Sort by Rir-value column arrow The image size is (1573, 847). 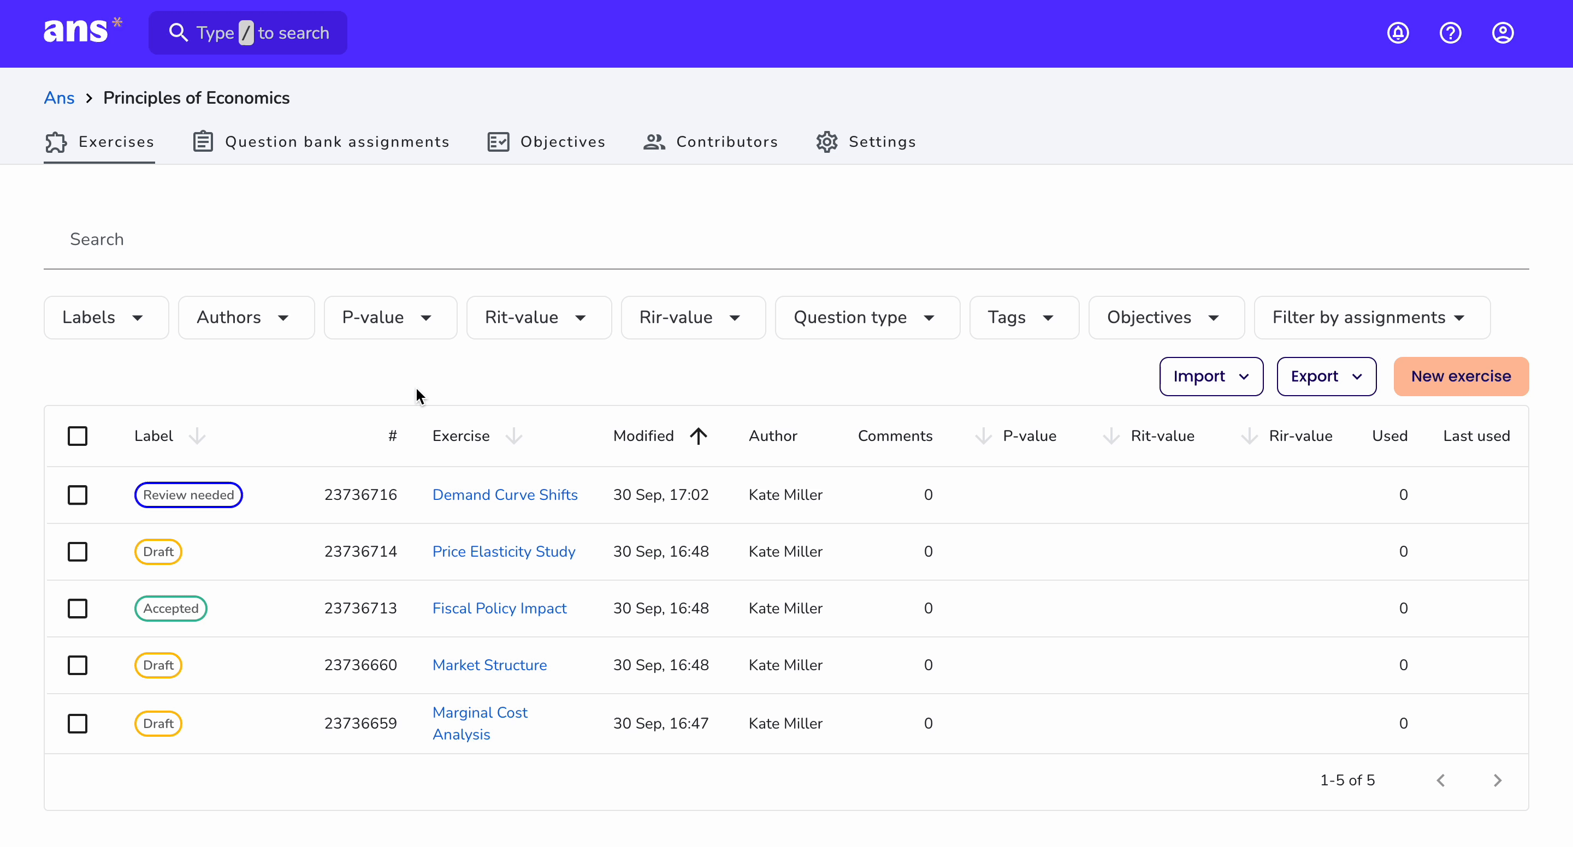point(1249,436)
